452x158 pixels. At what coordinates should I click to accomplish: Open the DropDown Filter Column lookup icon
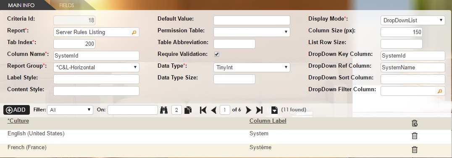tap(439, 91)
